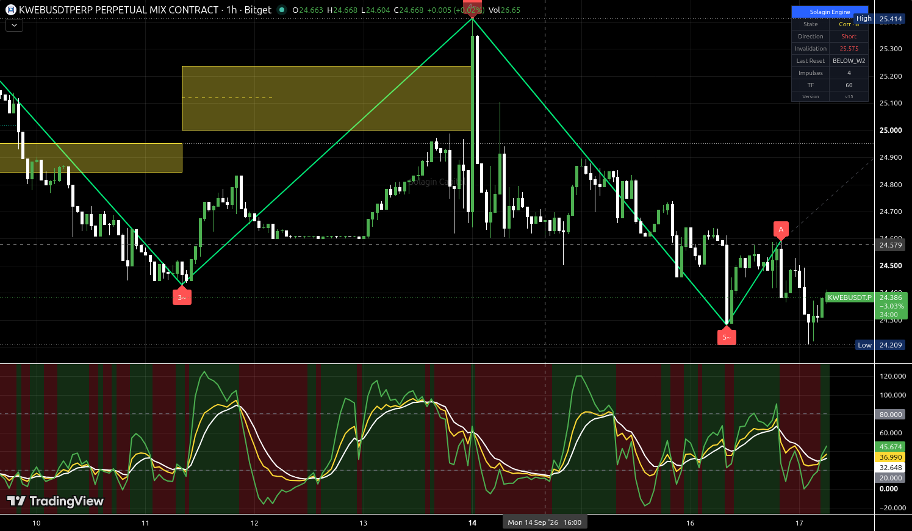Click the bold date label 14 on time axis
Screen dimensions: 912x531
(x=472, y=523)
